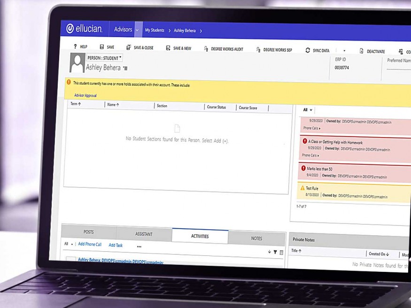Switch to the Posts tab
This screenshot has height=308, width=411.
tap(88, 232)
